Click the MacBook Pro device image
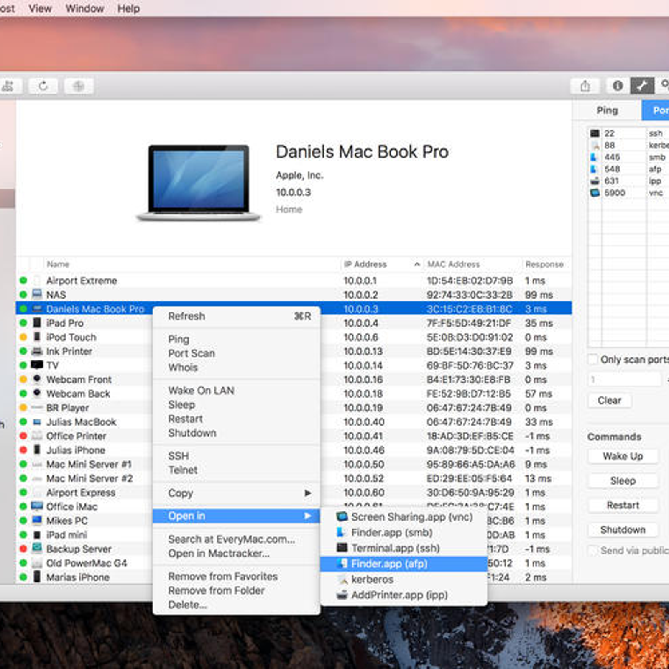 click(199, 183)
